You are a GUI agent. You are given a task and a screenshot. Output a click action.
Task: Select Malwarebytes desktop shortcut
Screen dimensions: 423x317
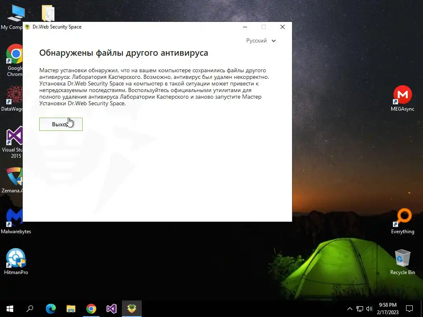pos(16,221)
